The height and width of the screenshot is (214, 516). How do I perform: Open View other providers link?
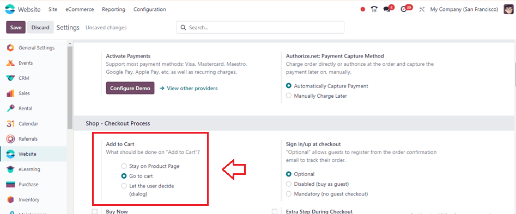[189, 89]
